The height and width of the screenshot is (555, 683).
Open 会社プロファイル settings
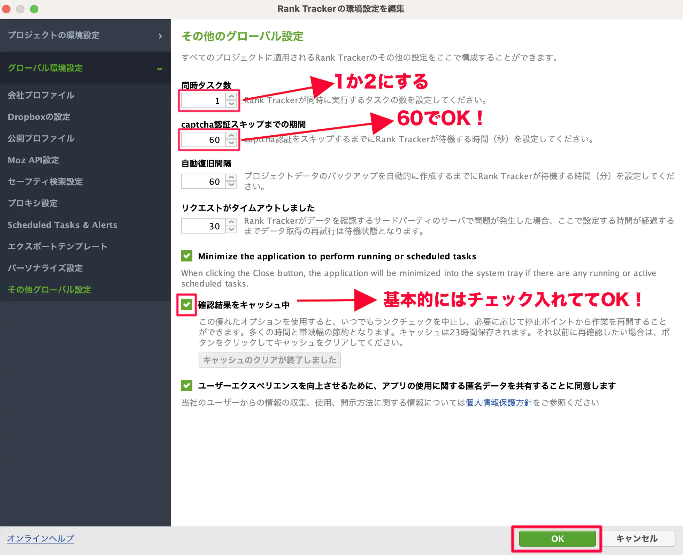[x=41, y=95]
